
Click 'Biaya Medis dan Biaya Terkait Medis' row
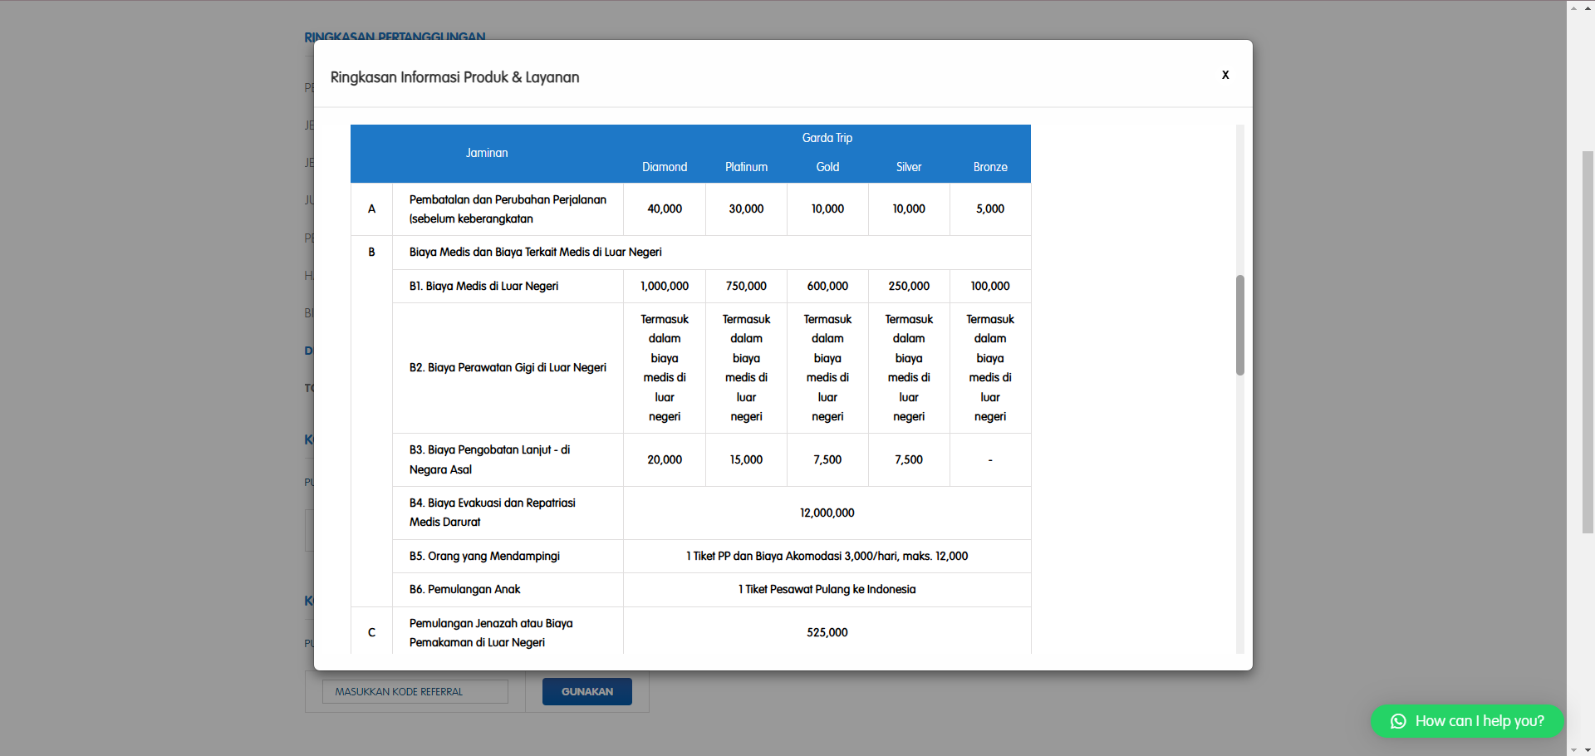coord(535,253)
